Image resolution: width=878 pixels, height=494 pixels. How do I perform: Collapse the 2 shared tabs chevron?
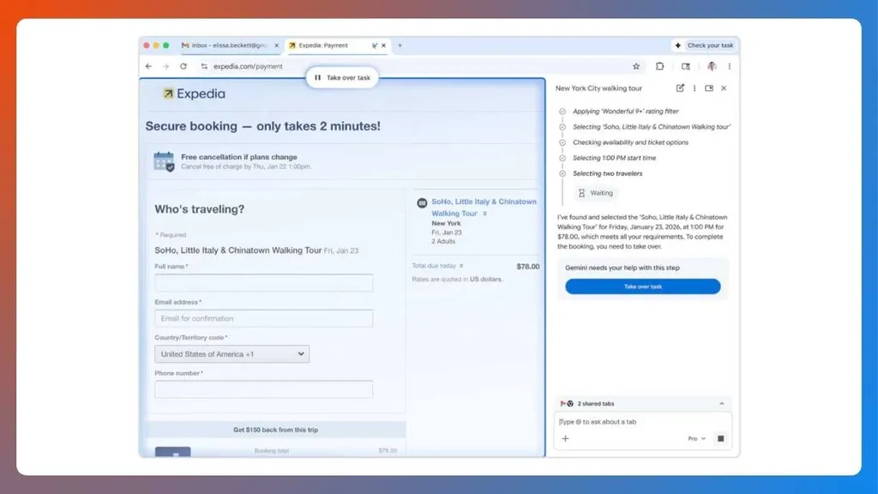(x=722, y=403)
